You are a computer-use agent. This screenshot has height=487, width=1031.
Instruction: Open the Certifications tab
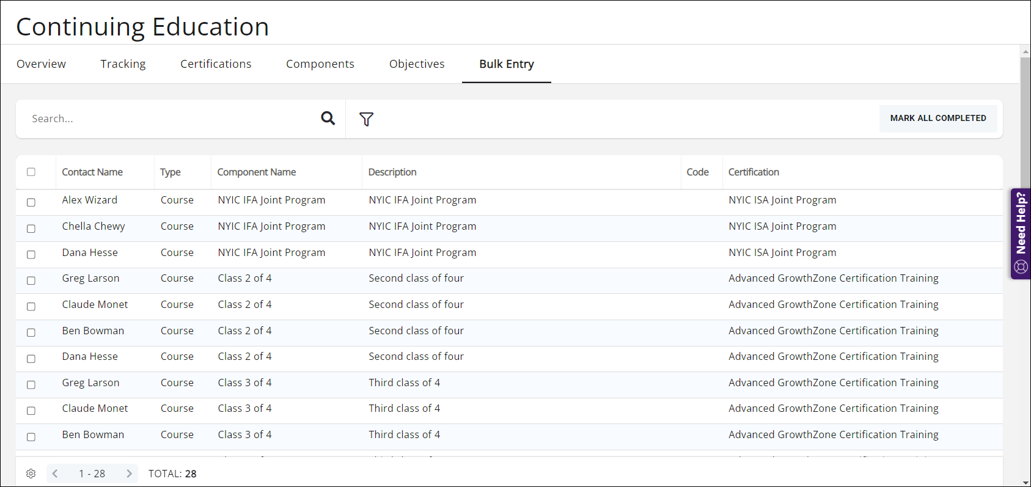point(216,64)
